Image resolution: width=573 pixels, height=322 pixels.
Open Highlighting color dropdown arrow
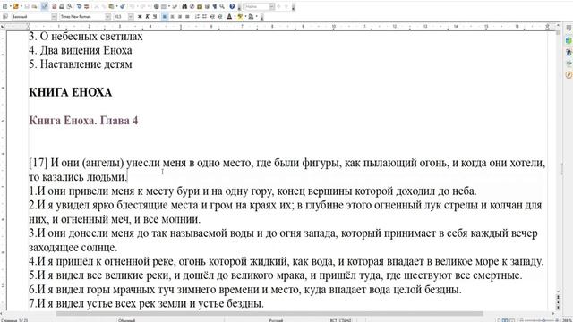point(245,16)
